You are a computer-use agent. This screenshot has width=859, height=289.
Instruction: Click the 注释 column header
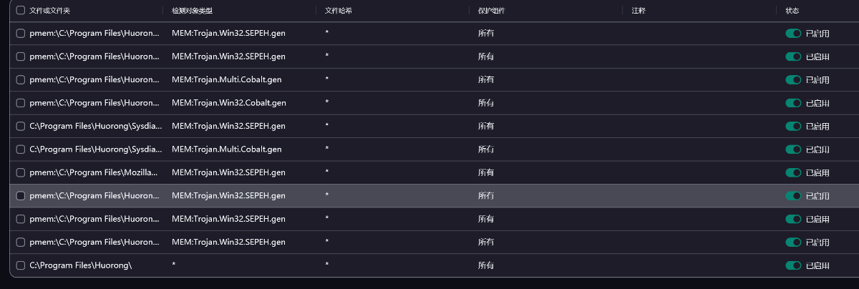tap(639, 11)
